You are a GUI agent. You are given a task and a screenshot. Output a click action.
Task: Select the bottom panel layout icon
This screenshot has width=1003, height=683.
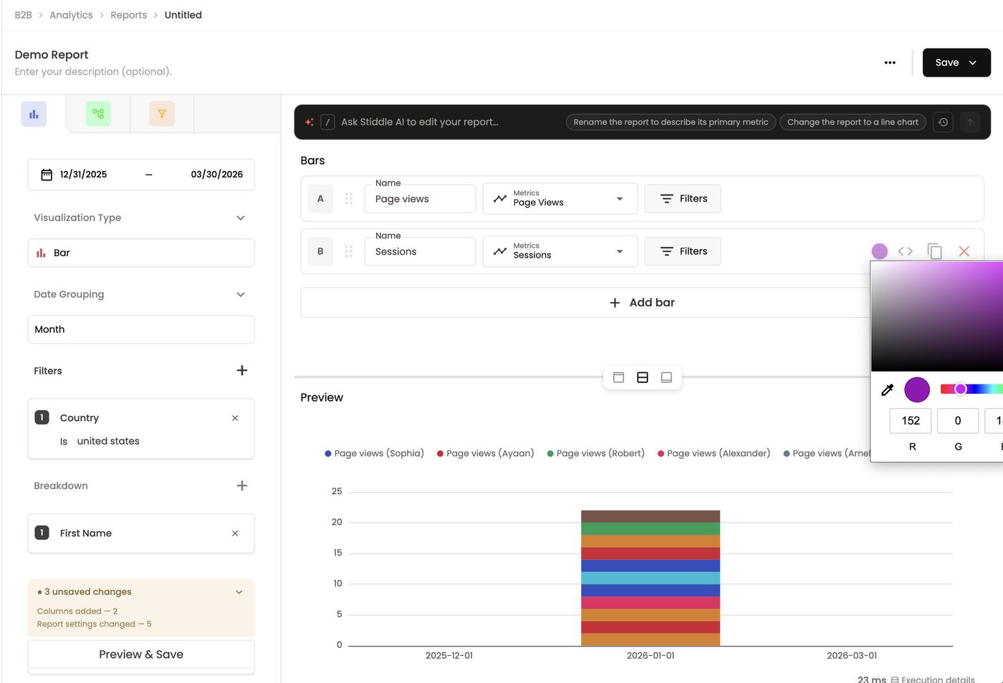666,377
